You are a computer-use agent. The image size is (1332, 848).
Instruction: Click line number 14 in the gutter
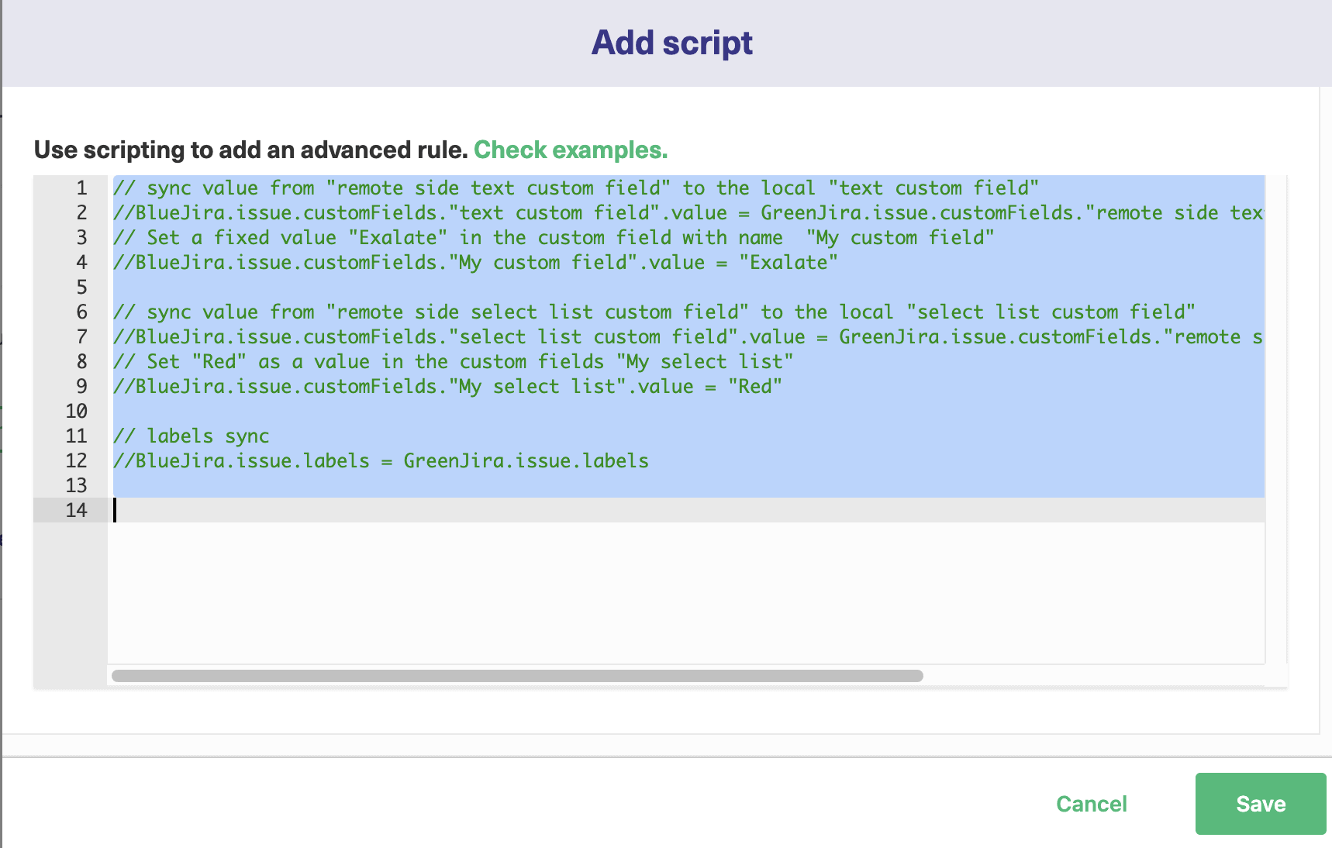tap(77, 510)
